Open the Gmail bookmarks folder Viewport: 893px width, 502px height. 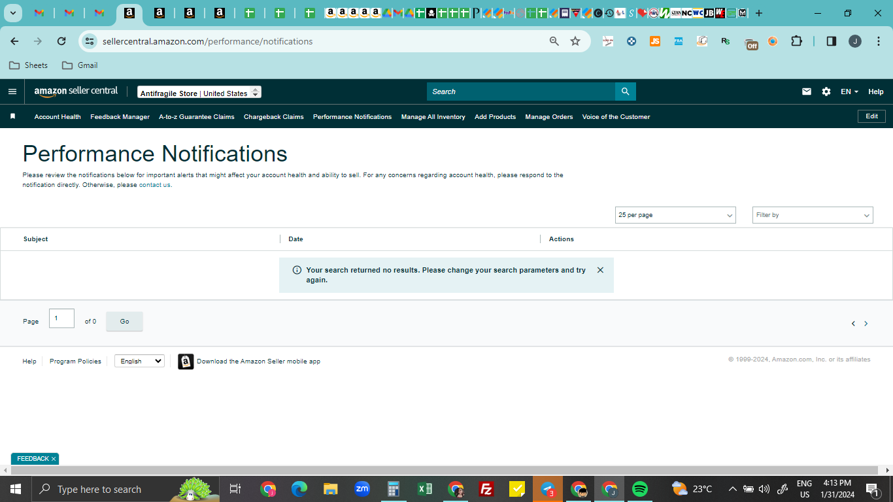(80, 65)
